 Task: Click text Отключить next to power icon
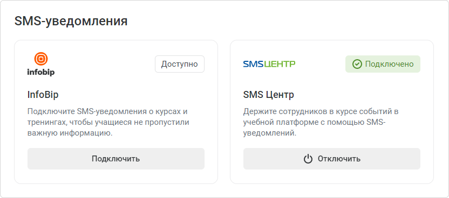click(339, 159)
